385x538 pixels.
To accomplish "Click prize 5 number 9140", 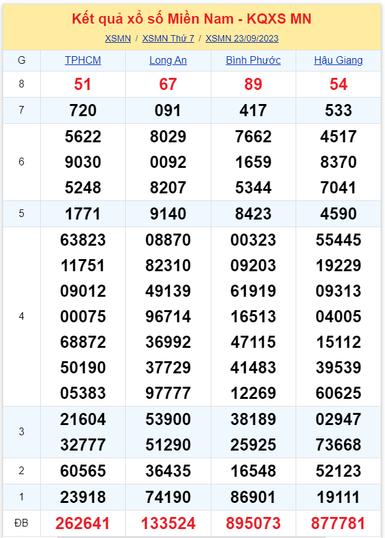I will click(168, 214).
